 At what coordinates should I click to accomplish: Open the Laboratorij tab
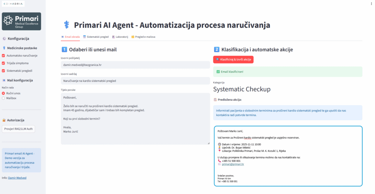pyautogui.click(x=120, y=37)
